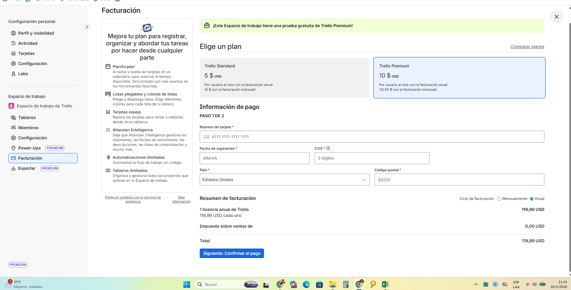Open Calculator from the taskbar
571x290 pixels.
pos(346,284)
